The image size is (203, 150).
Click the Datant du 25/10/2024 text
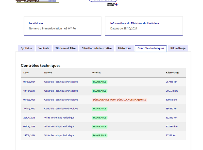[x=124, y=28]
